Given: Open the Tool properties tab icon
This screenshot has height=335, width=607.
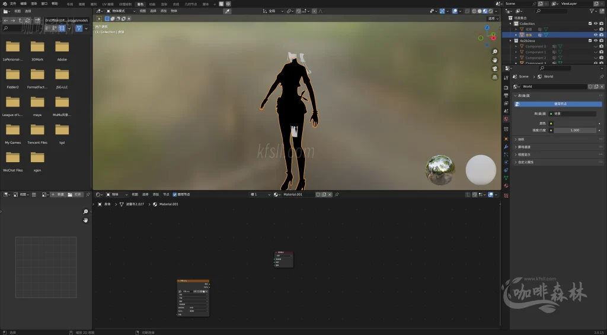Looking at the screenshot, I should pos(506,77).
